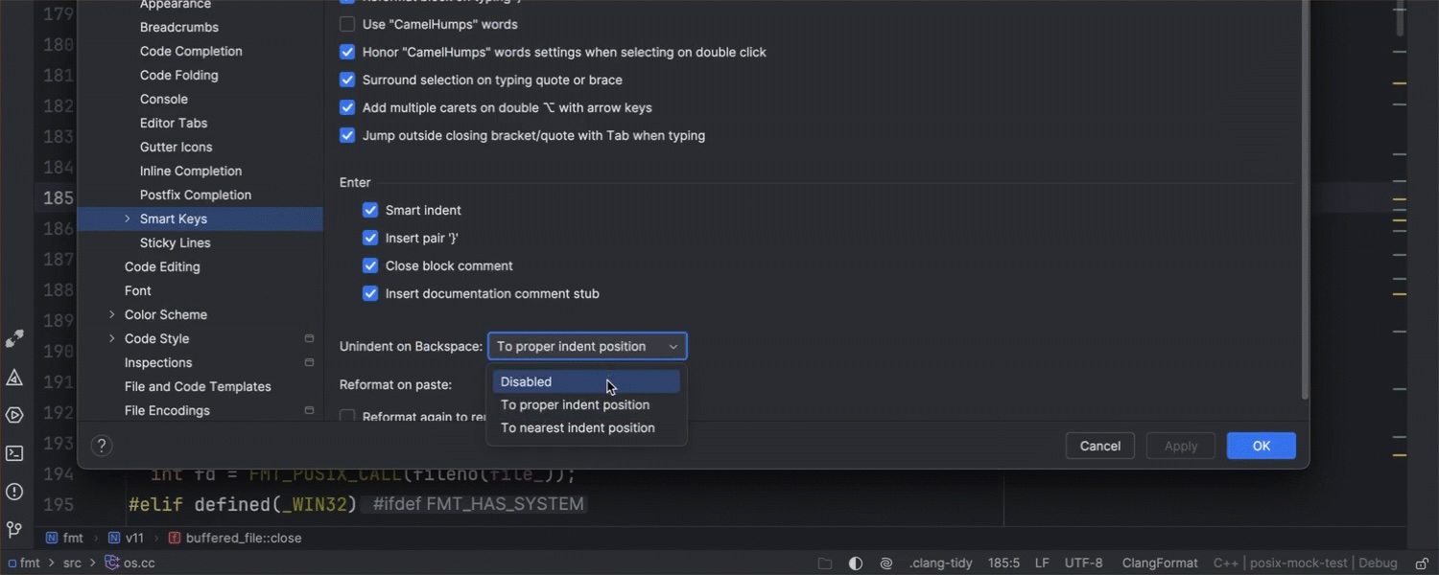Viewport: 1439px width, 575px height.
Task: Enable Use "CamelHumps" words checkbox
Action: coord(347,24)
